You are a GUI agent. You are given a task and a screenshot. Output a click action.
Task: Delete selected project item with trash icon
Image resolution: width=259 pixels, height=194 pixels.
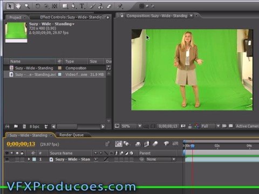point(46,127)
